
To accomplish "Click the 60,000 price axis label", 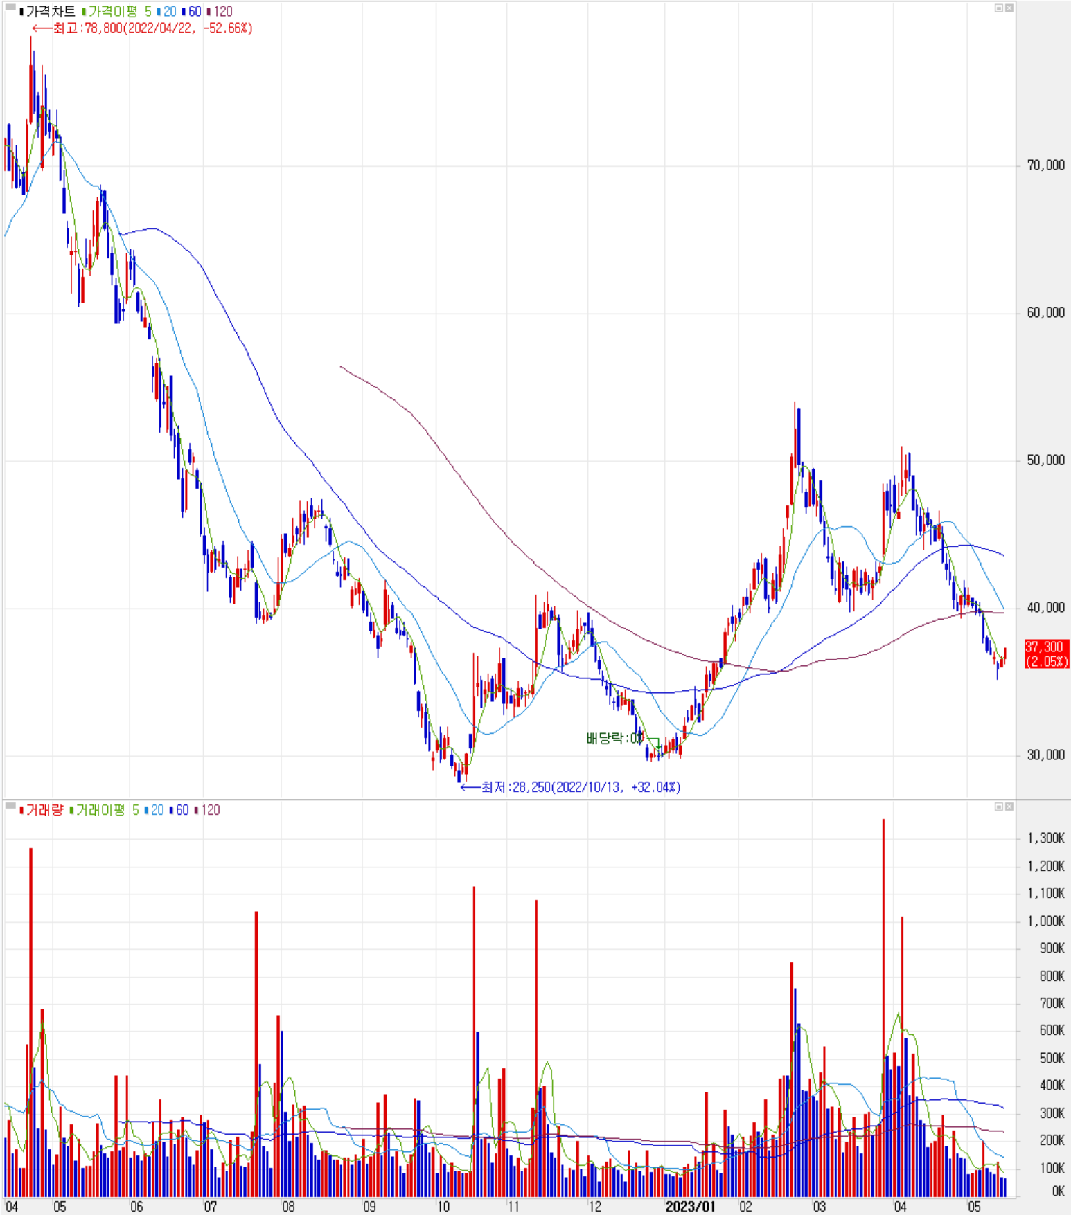I will tap(1045, 313).
